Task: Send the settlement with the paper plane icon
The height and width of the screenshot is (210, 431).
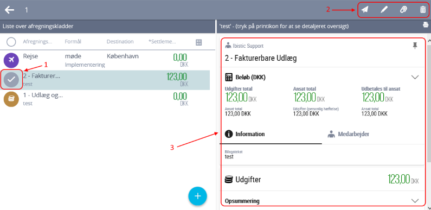Action: [x=364, y=10]
